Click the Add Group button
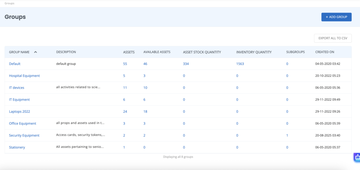Viewport: 360px width, 170px height. click(x=336, y=17)
